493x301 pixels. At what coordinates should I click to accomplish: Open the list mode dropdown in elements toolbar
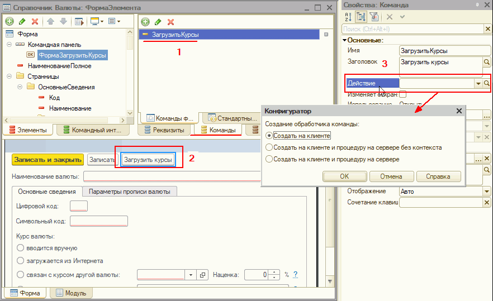click(114, 21)
